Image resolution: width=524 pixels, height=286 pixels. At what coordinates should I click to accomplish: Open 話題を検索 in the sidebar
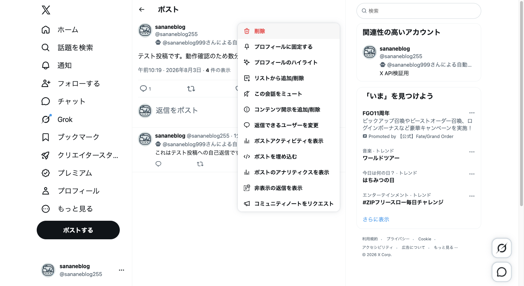67,47
